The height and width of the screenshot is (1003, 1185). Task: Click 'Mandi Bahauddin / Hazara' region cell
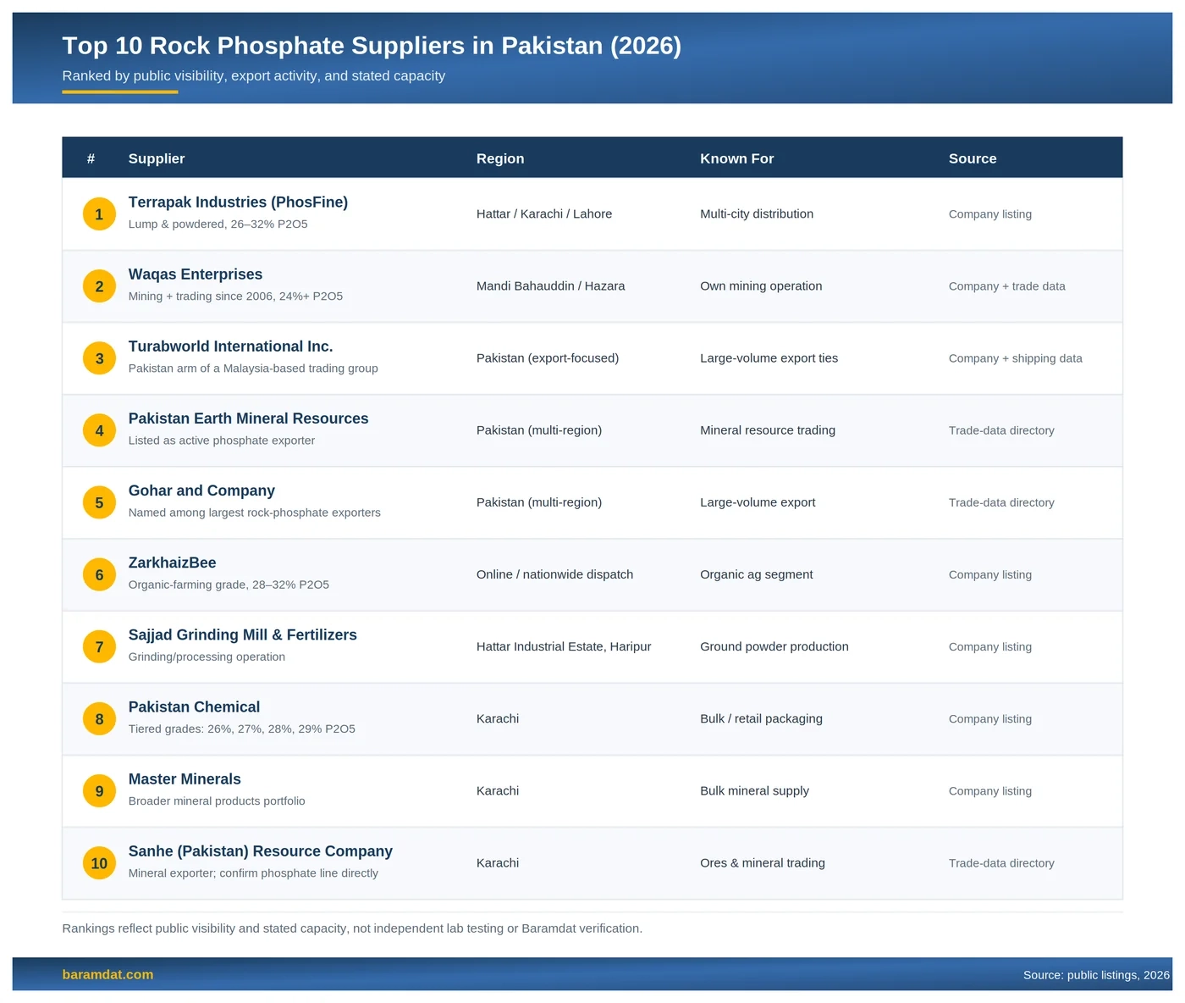(550, 285)
